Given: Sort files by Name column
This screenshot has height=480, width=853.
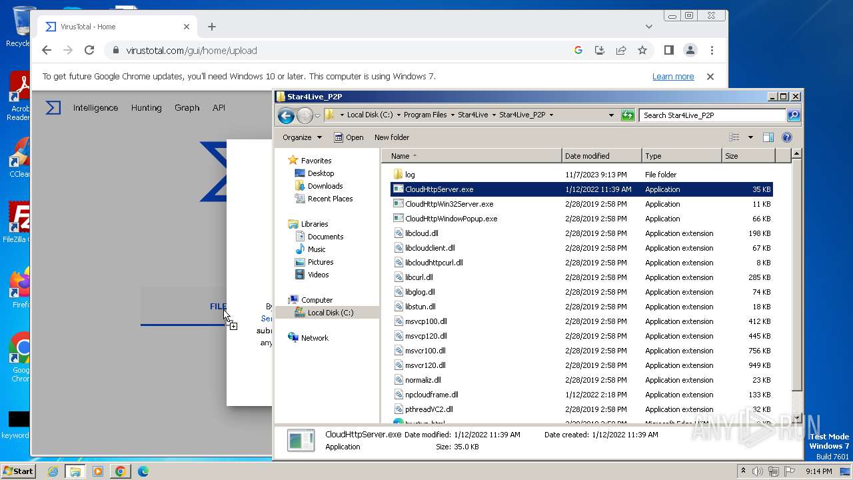Looking at the screenshot, I should pyautogui.click(x=471, y=156).
